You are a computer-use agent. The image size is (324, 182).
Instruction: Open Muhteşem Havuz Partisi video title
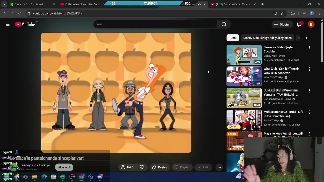(x=283, y=114)
